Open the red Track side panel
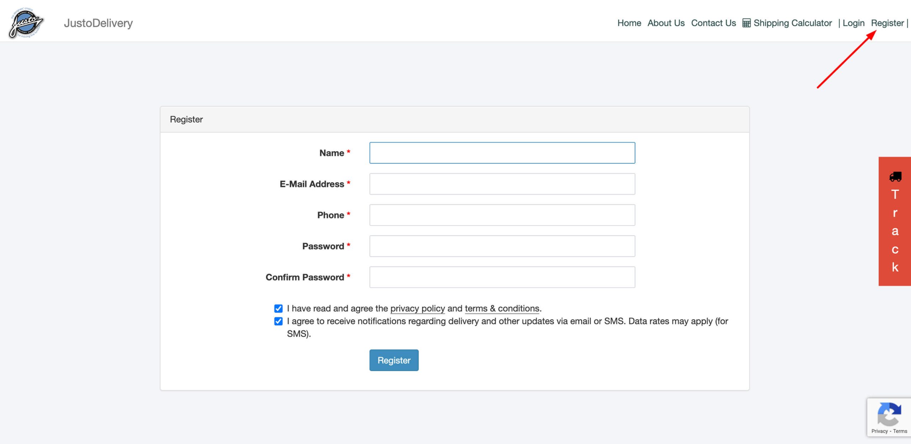This screenshot has width=911, height=444. [895, 231]
